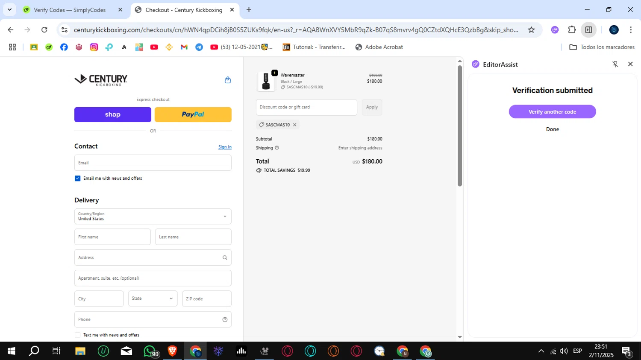Switch to the Checkout - Century Kickboxing tab

pos(184,10)
